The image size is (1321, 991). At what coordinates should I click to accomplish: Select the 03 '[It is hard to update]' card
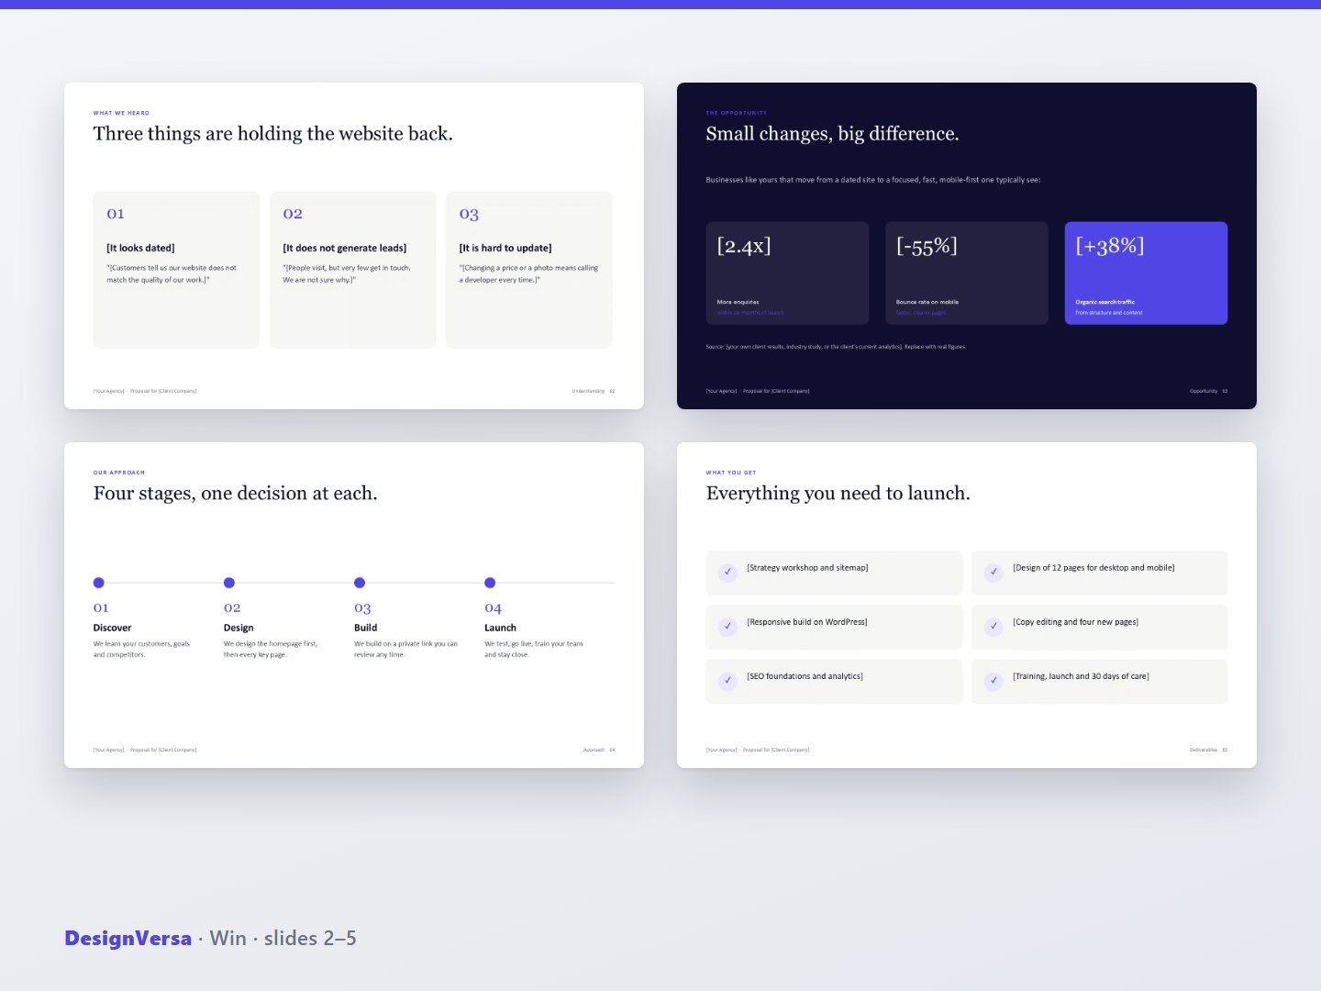coord(529,270)
